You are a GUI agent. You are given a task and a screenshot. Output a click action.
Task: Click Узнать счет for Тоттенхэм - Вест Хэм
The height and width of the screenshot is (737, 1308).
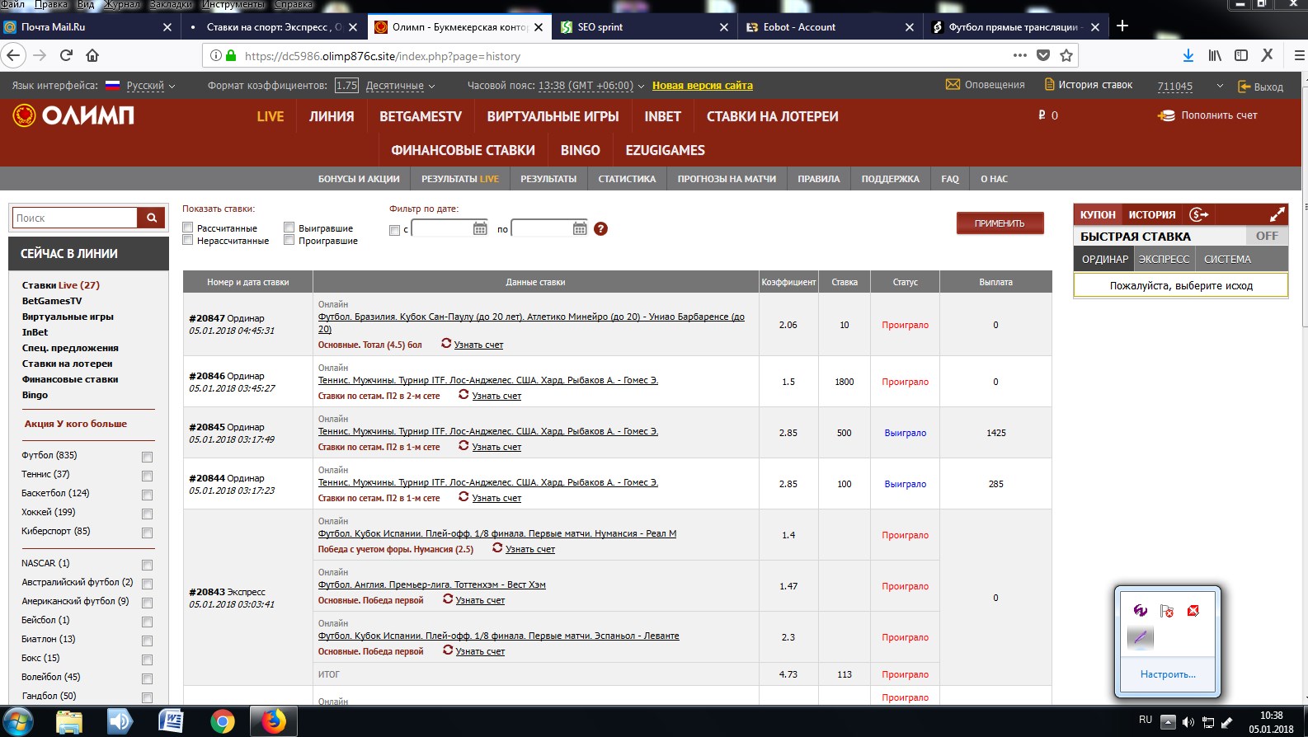(480, 600)
